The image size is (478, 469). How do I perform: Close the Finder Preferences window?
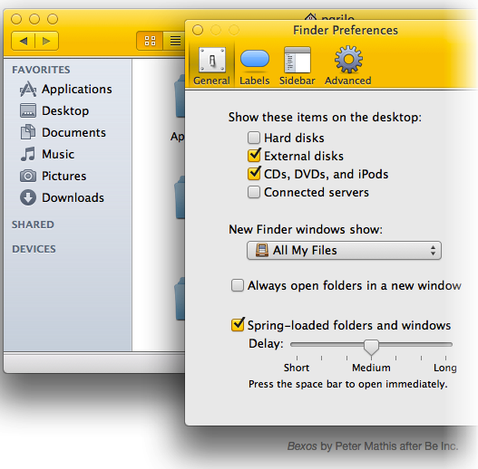point(198,30)
